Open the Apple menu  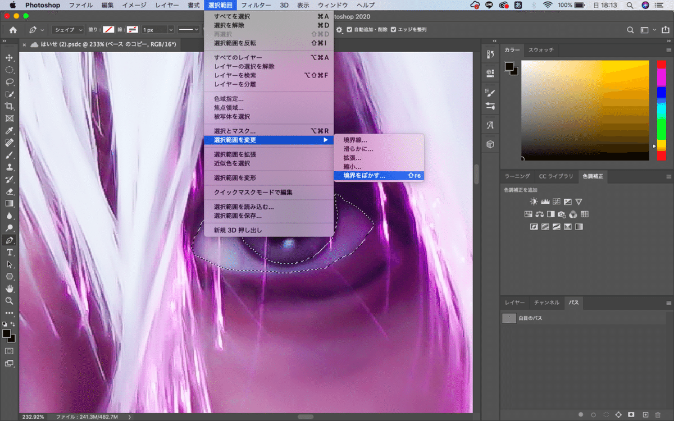(x=12, y=5)
